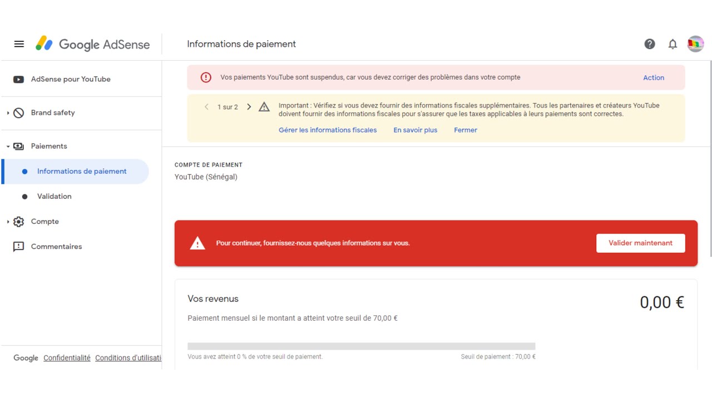
Task: Click the YouTube icon in the sidebar
Action: tap(18, 79)
